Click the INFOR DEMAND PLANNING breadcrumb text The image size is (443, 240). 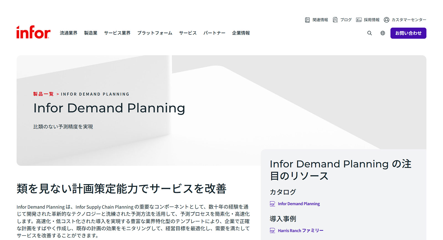(95, 94)
